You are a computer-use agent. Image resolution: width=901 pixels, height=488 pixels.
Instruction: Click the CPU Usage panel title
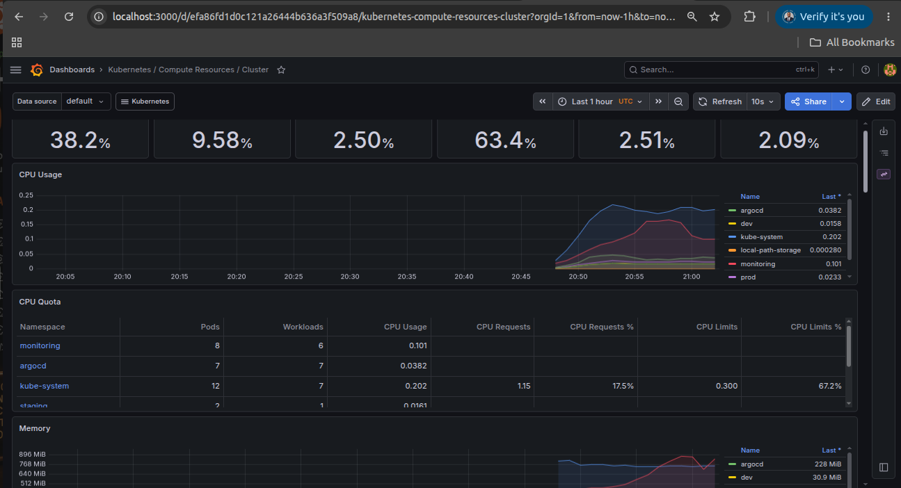(x=40, y=174)
